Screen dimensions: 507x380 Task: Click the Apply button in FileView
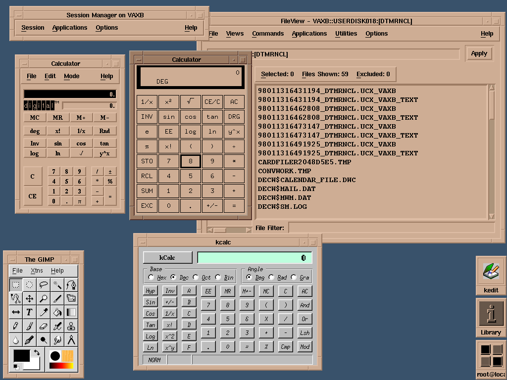click(479, 53)
